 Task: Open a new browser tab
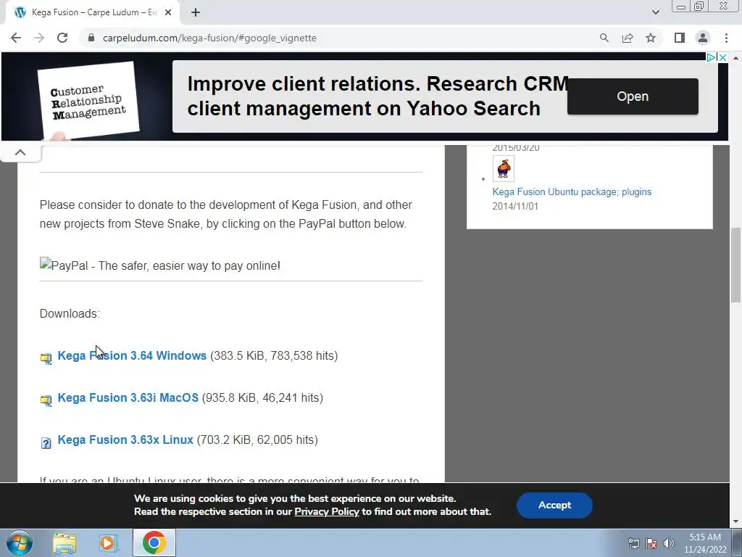(196, 13)
